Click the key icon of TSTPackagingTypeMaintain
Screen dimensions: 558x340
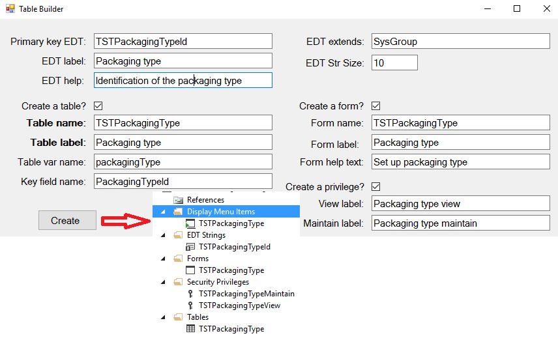point(190,294)
